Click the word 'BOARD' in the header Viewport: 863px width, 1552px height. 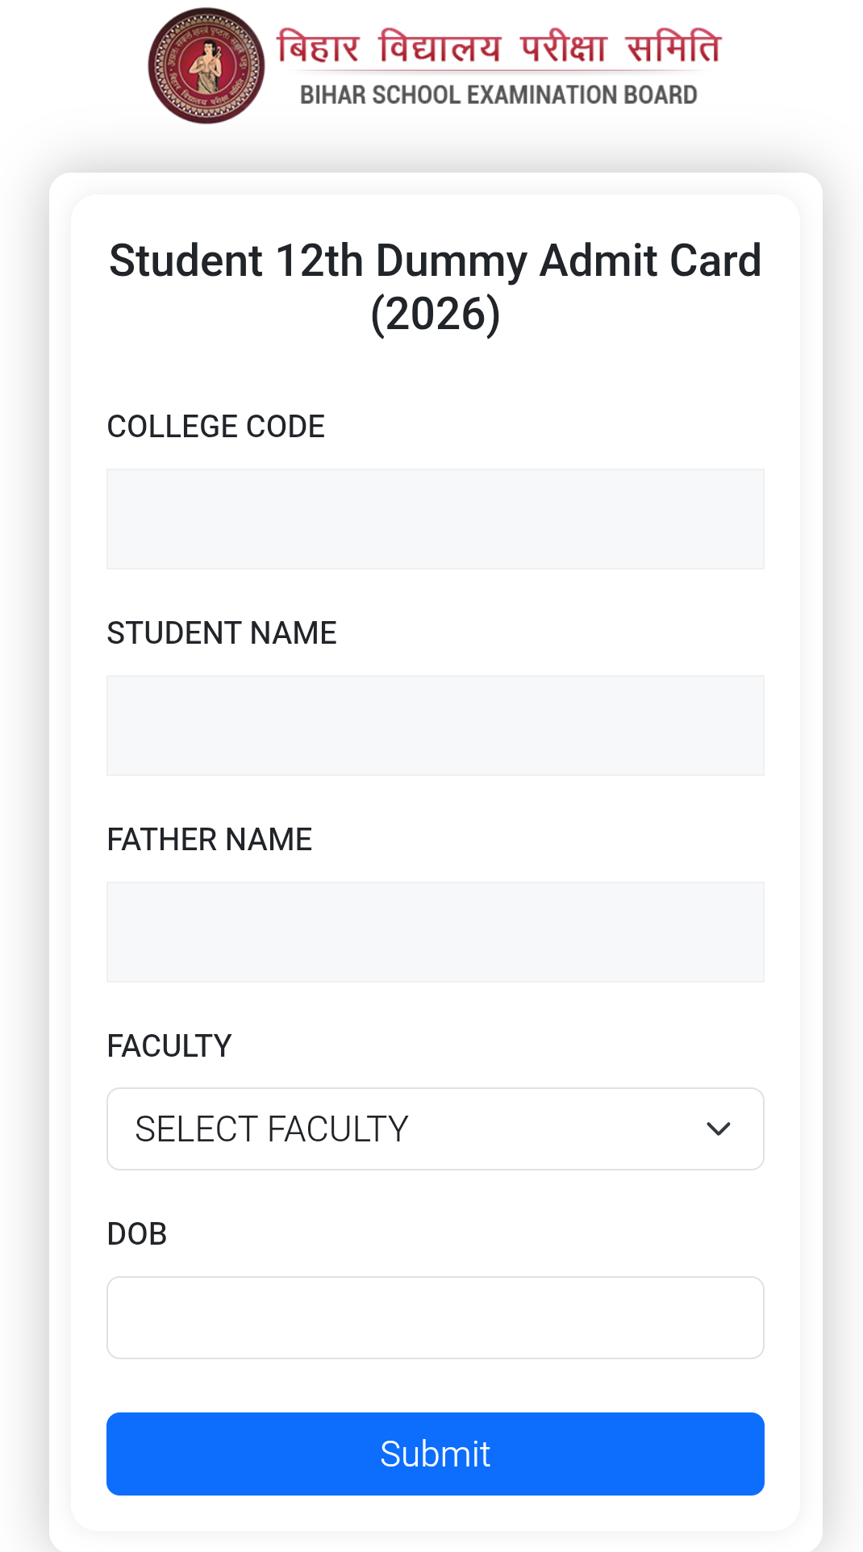[660, 95]
